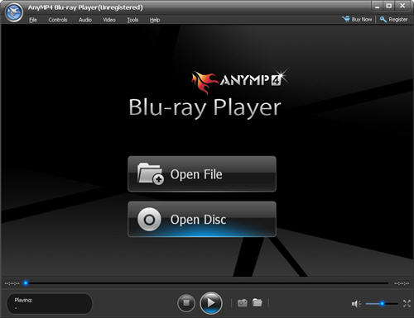Click the Play button
The image size is (414, 318).
tap(211, 303)
